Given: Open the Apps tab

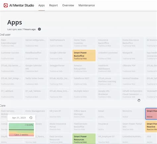Looking at the screenshot, I should [41, 5].
